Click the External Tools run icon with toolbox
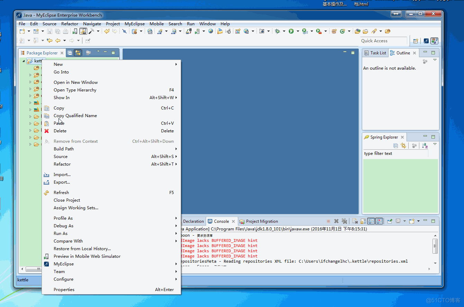Viewport: 464px width, 307px height. pyautogui.click(x=319, y=31)
